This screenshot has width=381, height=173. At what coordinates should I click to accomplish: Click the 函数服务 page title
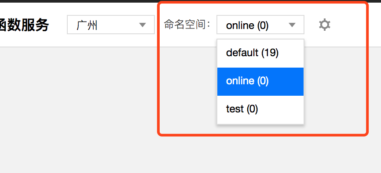tap(24, 25)
